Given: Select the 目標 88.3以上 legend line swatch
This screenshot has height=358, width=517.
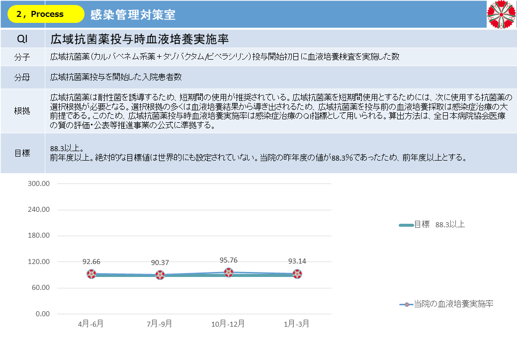Looking at the screenshot, I should coord(406,225).
